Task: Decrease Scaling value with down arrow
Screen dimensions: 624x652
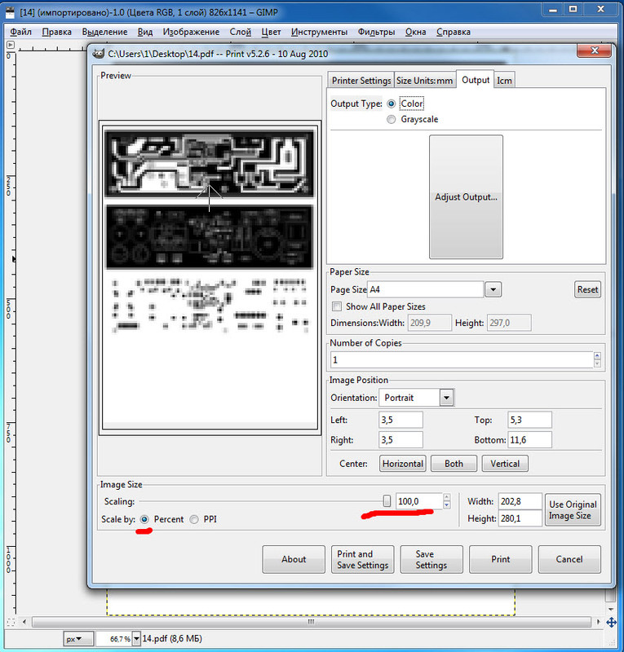Action: (447, 505)
